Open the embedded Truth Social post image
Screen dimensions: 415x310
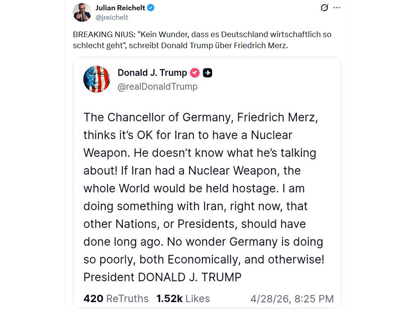tap(207, 182)
